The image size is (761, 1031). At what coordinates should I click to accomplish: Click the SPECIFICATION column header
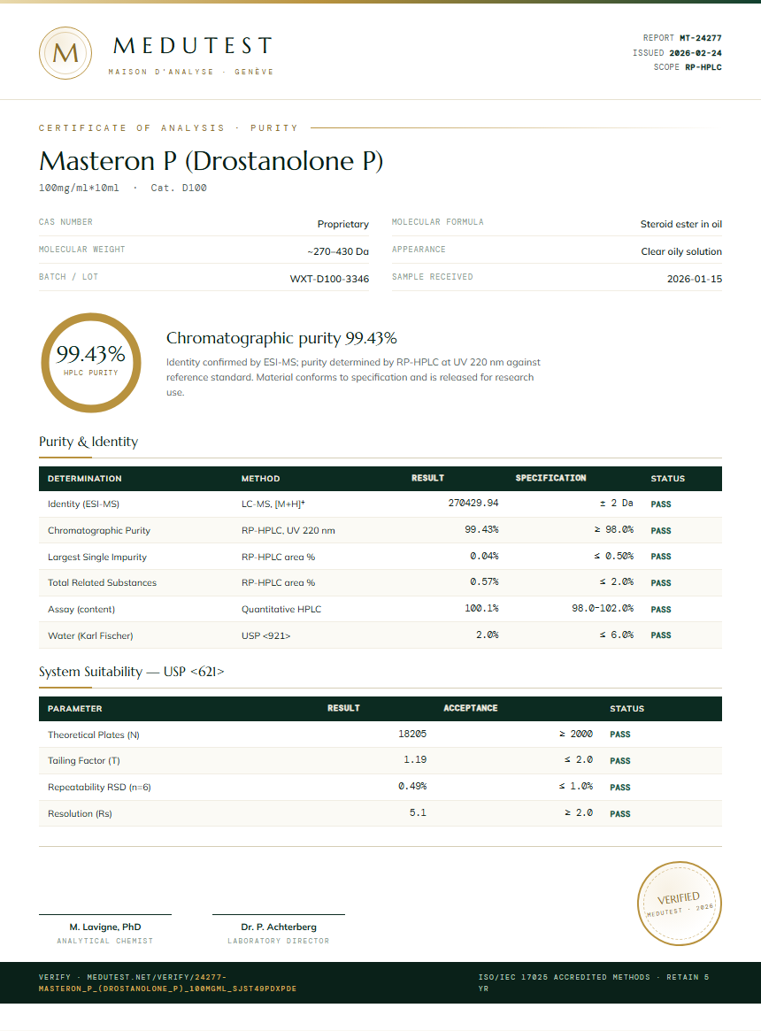(x=550, y=478)
